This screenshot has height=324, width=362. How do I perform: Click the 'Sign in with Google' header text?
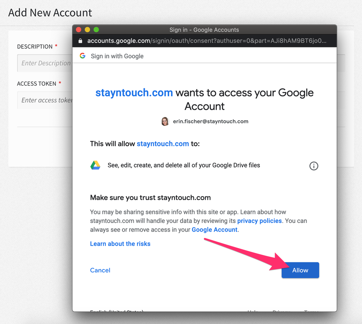[x=117, y=56]
